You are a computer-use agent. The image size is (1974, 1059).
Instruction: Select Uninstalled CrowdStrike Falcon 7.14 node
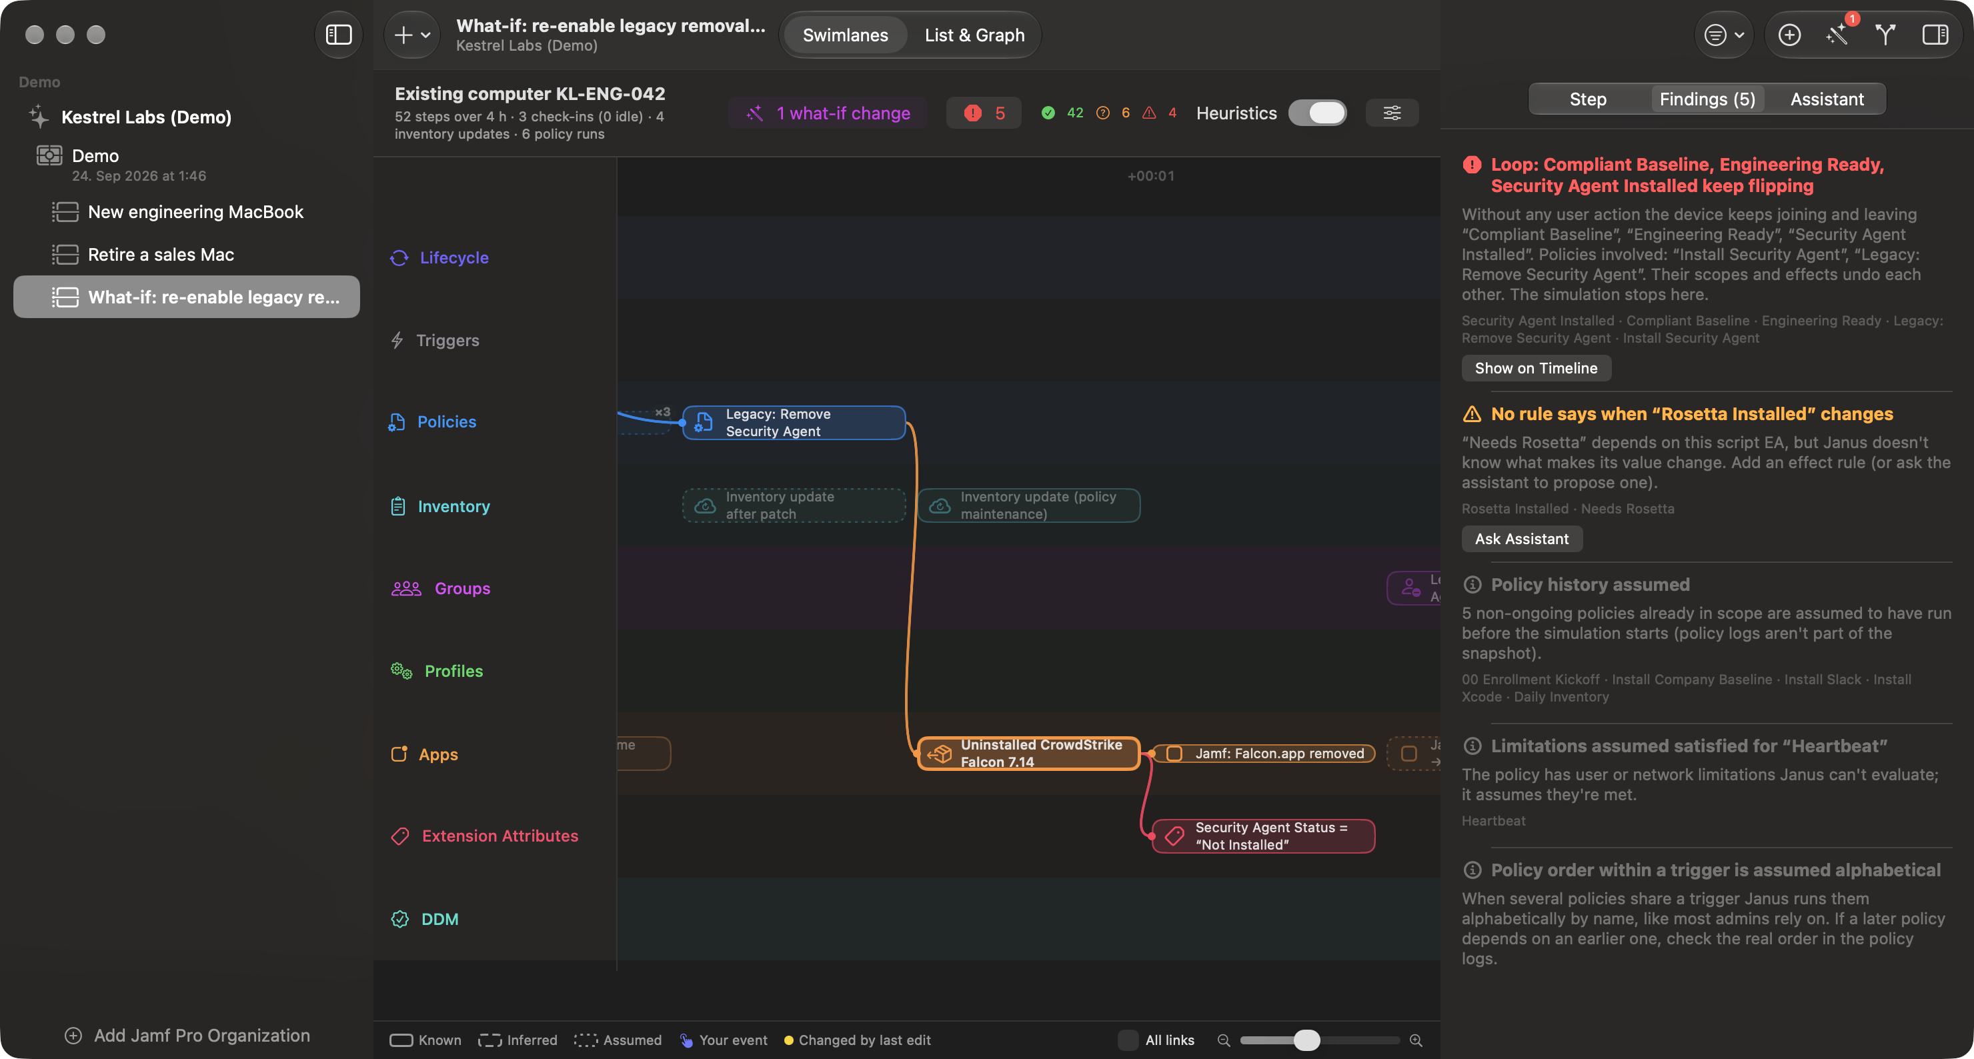[x=1028, y=754]
